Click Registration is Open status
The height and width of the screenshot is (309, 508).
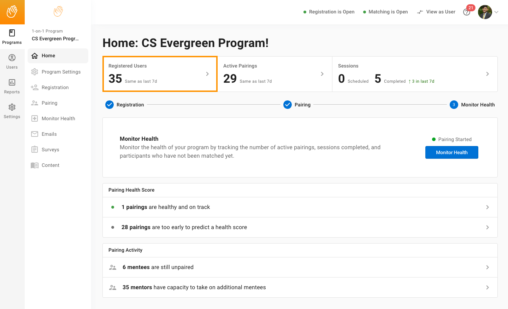point(329,12)
